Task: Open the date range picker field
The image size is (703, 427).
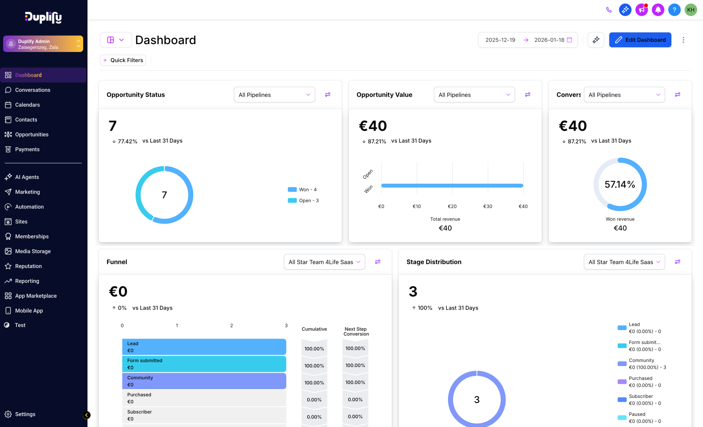Action: 528,40
